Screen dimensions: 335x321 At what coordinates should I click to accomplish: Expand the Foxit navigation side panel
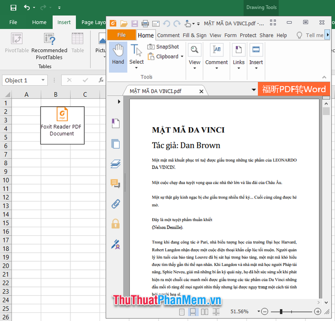tap(119, 101)
